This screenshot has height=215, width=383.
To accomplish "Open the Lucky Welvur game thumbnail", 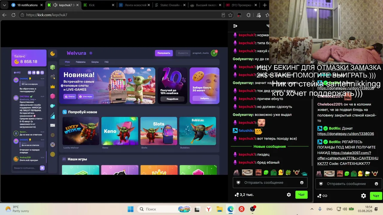I will coord(81,131).
